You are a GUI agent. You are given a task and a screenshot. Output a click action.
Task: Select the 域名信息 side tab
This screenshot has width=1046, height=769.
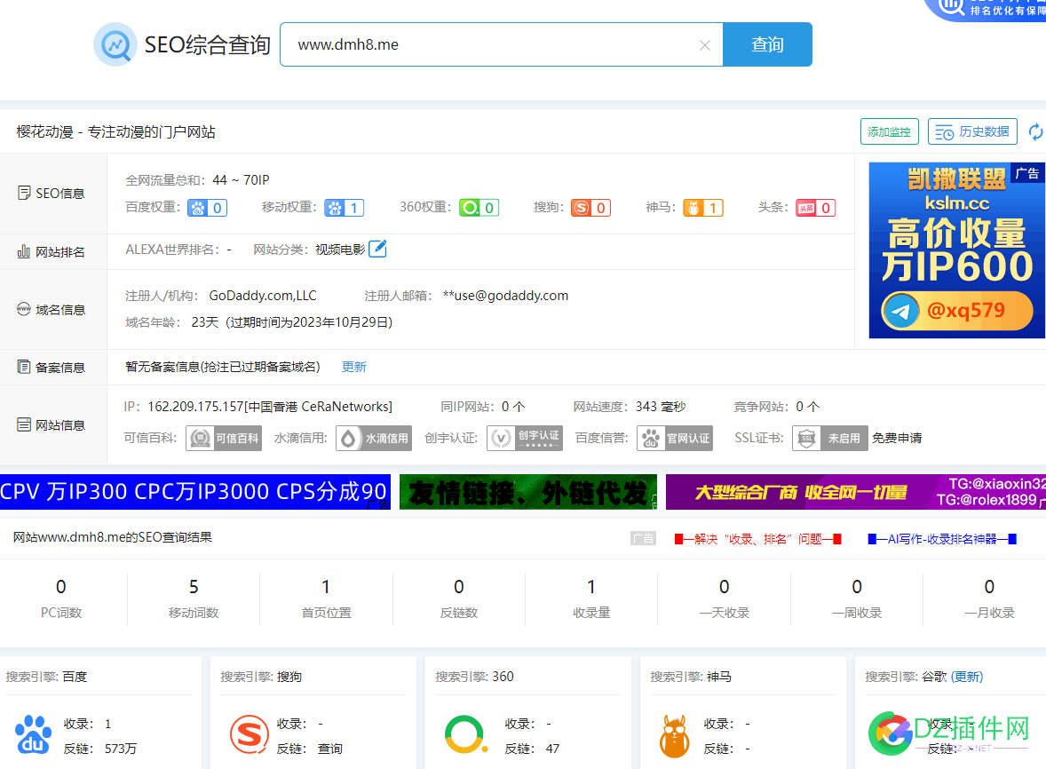pos(52,310)
